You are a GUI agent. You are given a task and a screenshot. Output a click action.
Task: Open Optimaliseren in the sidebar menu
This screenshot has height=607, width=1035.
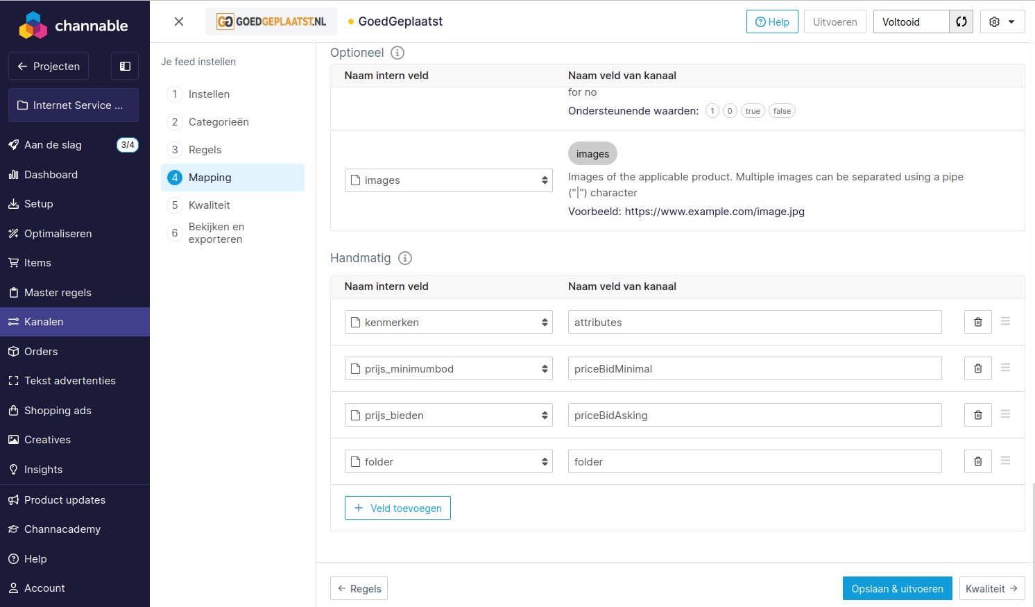(58, 234)
